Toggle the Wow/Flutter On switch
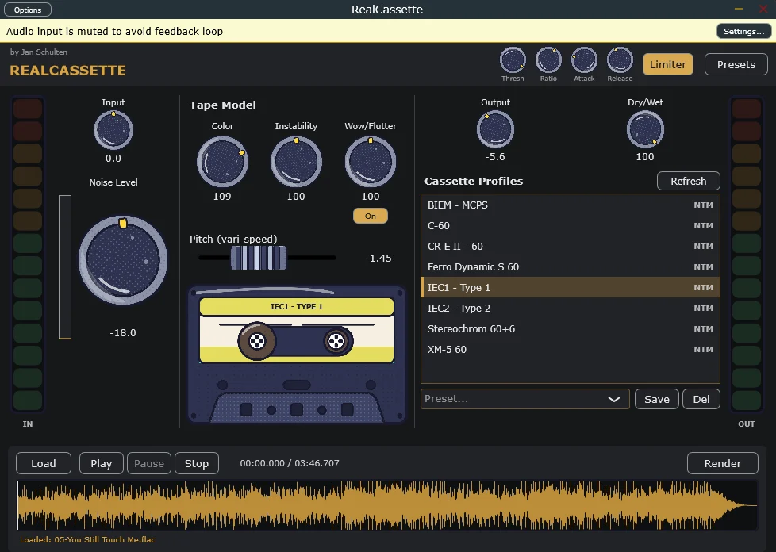This screenshot has height=552, width=776. coord(371,217)
